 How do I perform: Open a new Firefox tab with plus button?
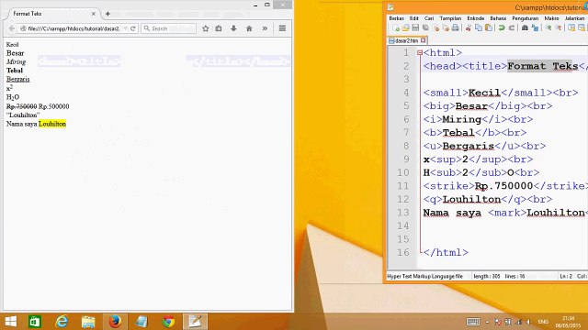click(107, 14)
